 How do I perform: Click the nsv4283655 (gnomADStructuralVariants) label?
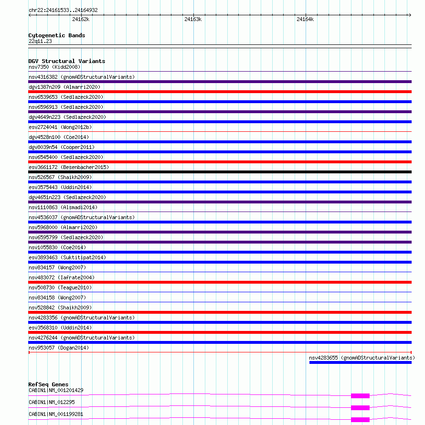[362, 358]
